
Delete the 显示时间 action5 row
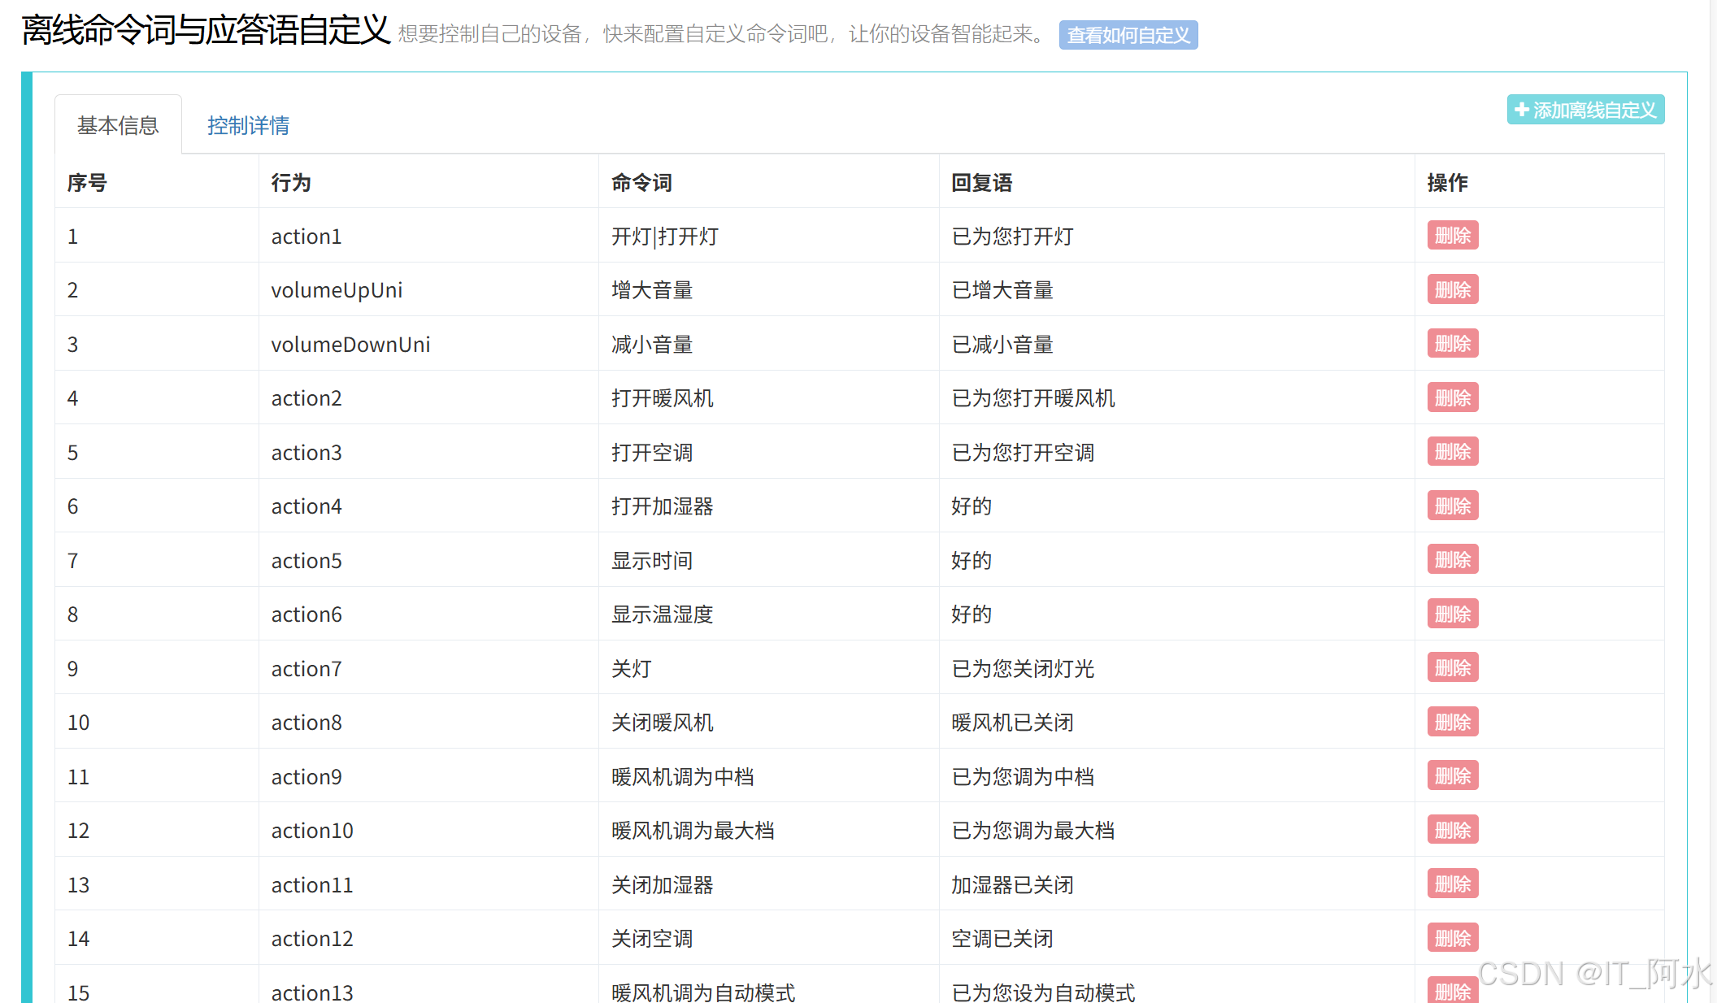point(1452,560)
